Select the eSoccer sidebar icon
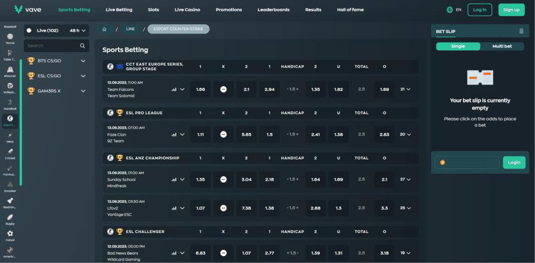Image resolution: width=535 pixels, height=263 pixels. (10, 69)
